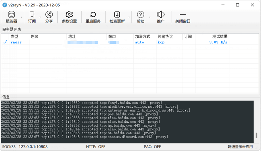261x151 pixels.
Task: Open the 服务器 (Servers) toolbar icon
Action: point(11,15)
